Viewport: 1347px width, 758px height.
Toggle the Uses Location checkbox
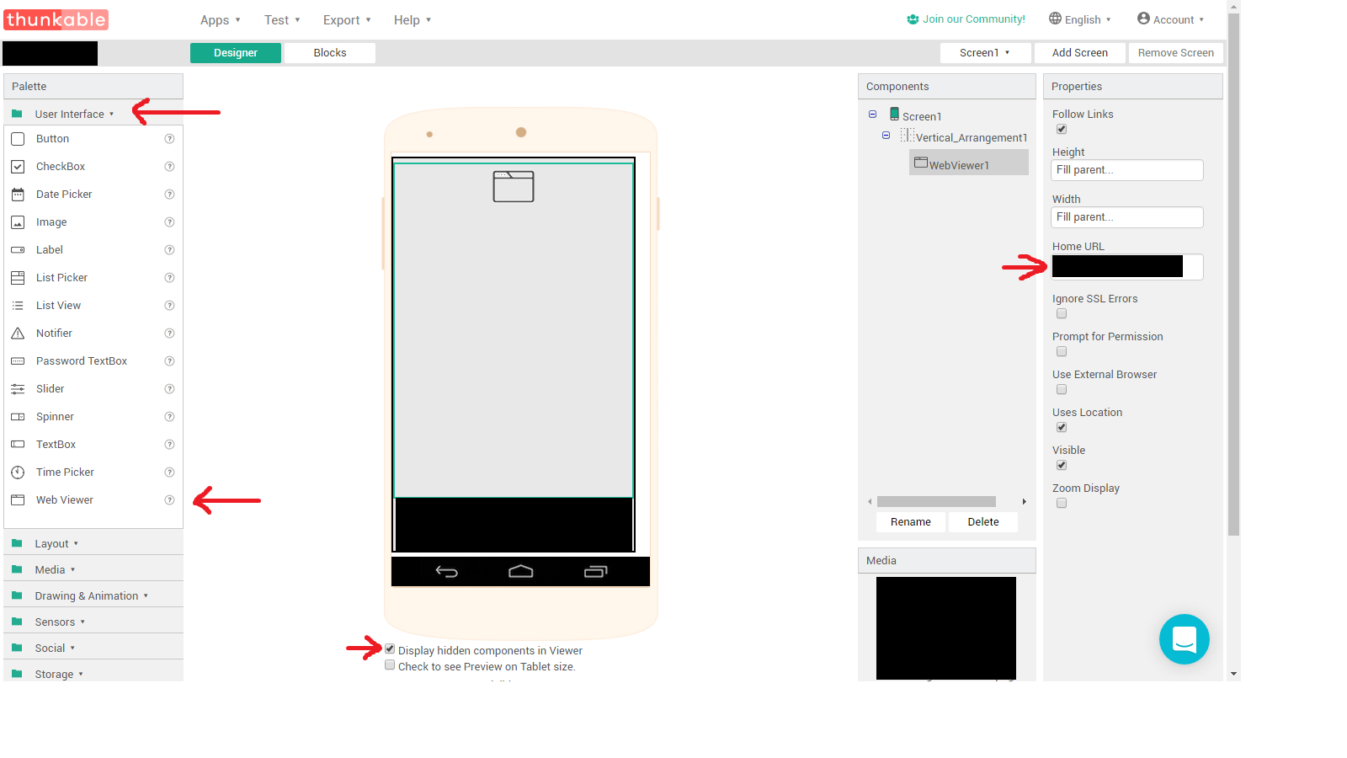point(1062,428)
